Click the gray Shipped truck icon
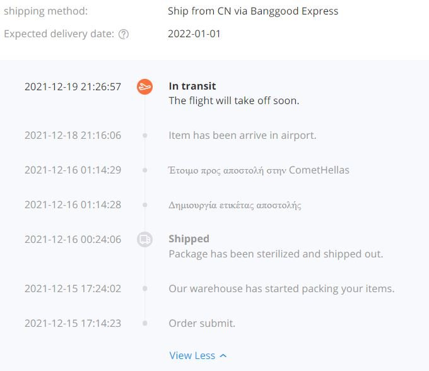This screenshot has width=429, height=371. pyautogui.click(x=144, y=239)
